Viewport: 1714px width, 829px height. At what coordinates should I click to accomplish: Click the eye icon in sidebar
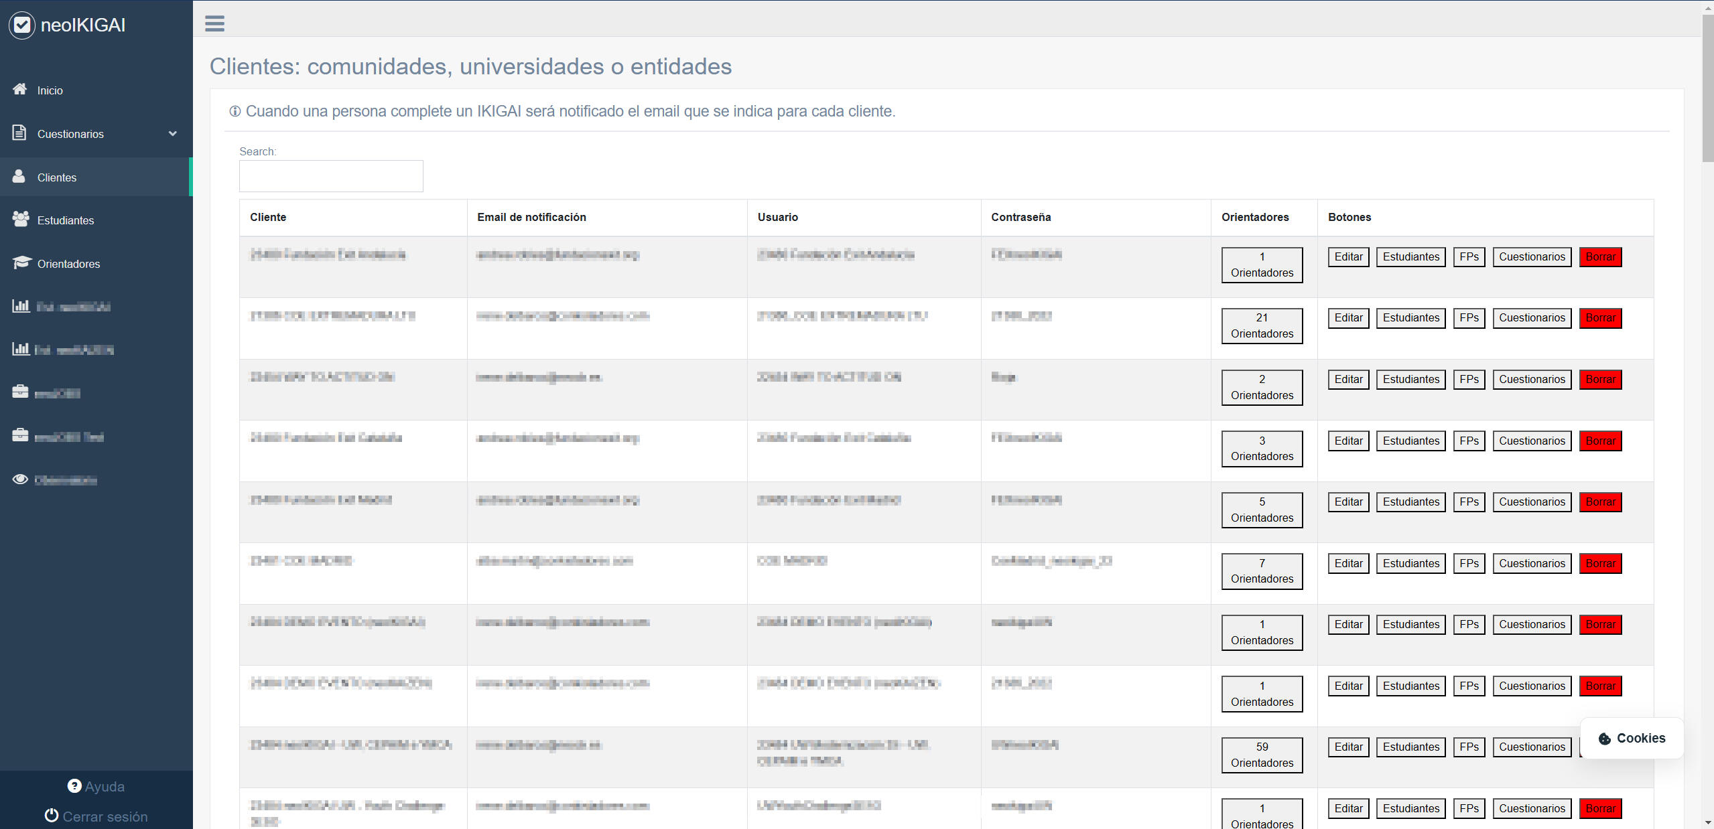[20, 479]
